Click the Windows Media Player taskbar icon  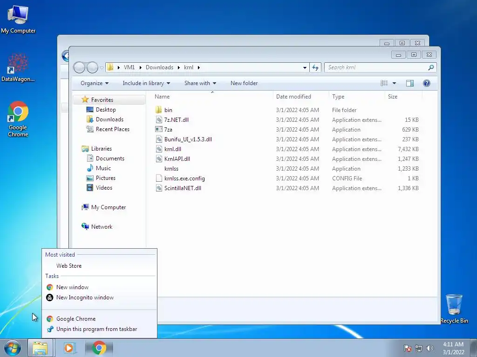[69, 348]
